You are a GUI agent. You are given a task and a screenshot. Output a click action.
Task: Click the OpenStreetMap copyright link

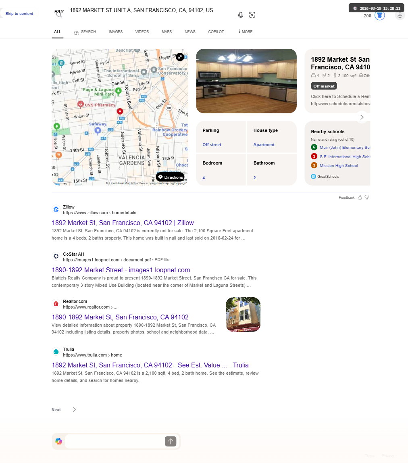tap(146, 184)
